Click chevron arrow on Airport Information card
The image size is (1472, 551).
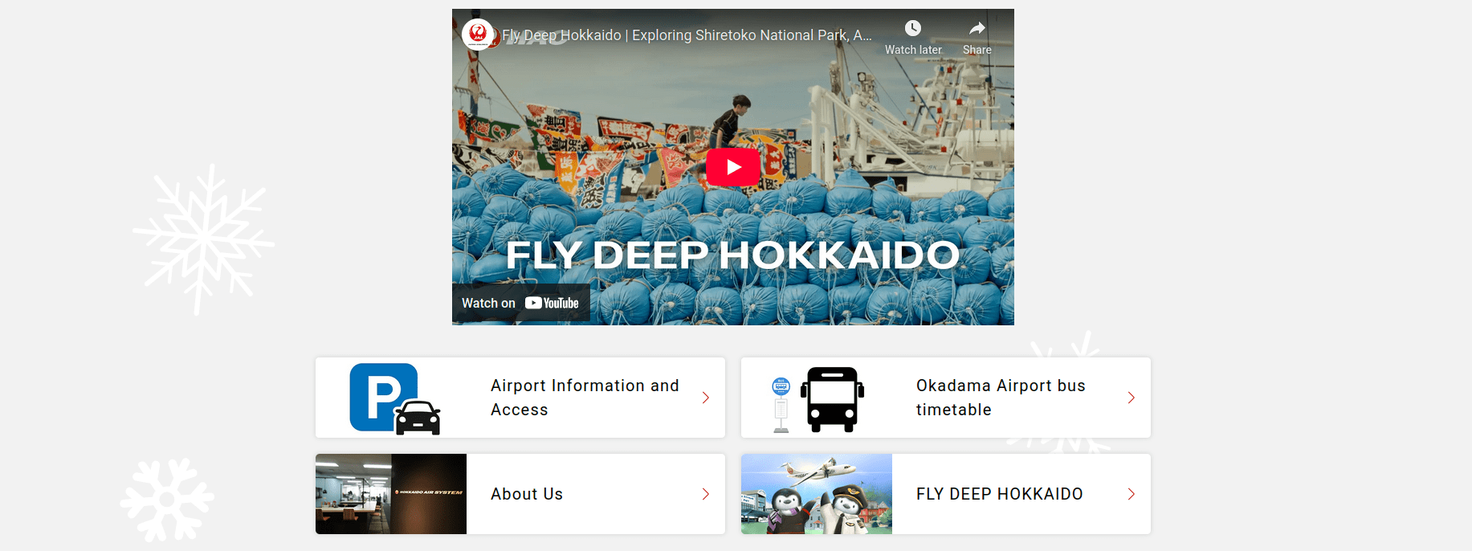pyautogui.click(x=705, y=398)
